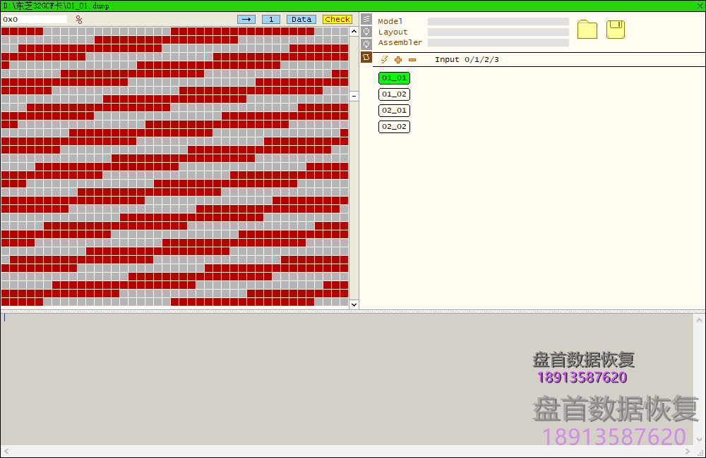The image size is (706, 458).
Task: Click inside the bottom log text area
Action: click(x=347, y=379)
